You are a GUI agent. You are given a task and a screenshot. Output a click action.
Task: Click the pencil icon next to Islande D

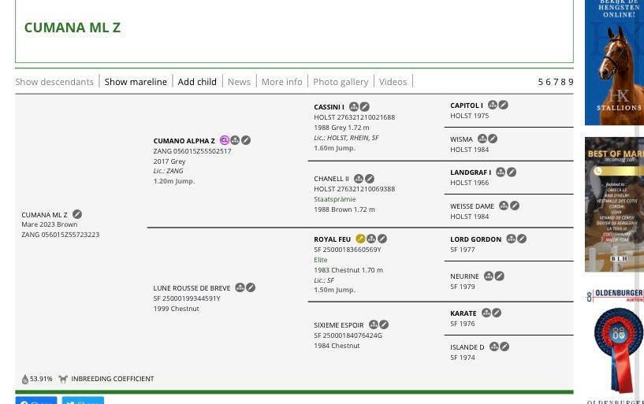(504, 347)
